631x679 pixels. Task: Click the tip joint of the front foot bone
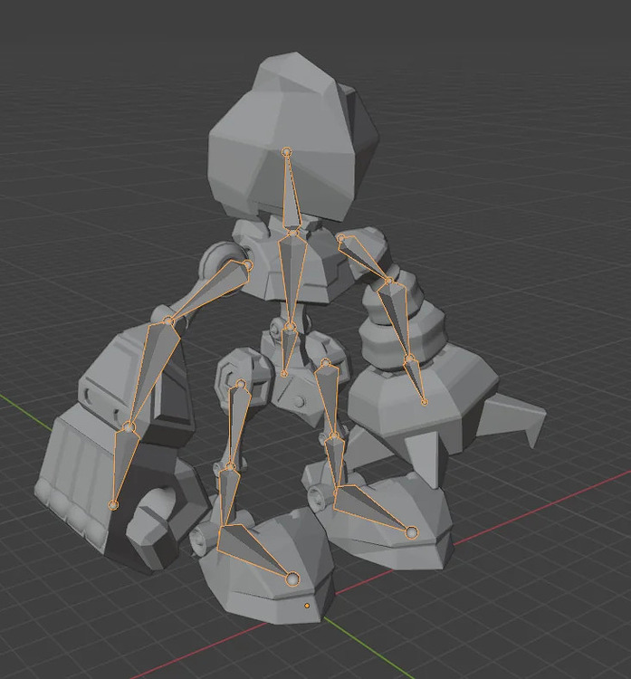[293, 579]
